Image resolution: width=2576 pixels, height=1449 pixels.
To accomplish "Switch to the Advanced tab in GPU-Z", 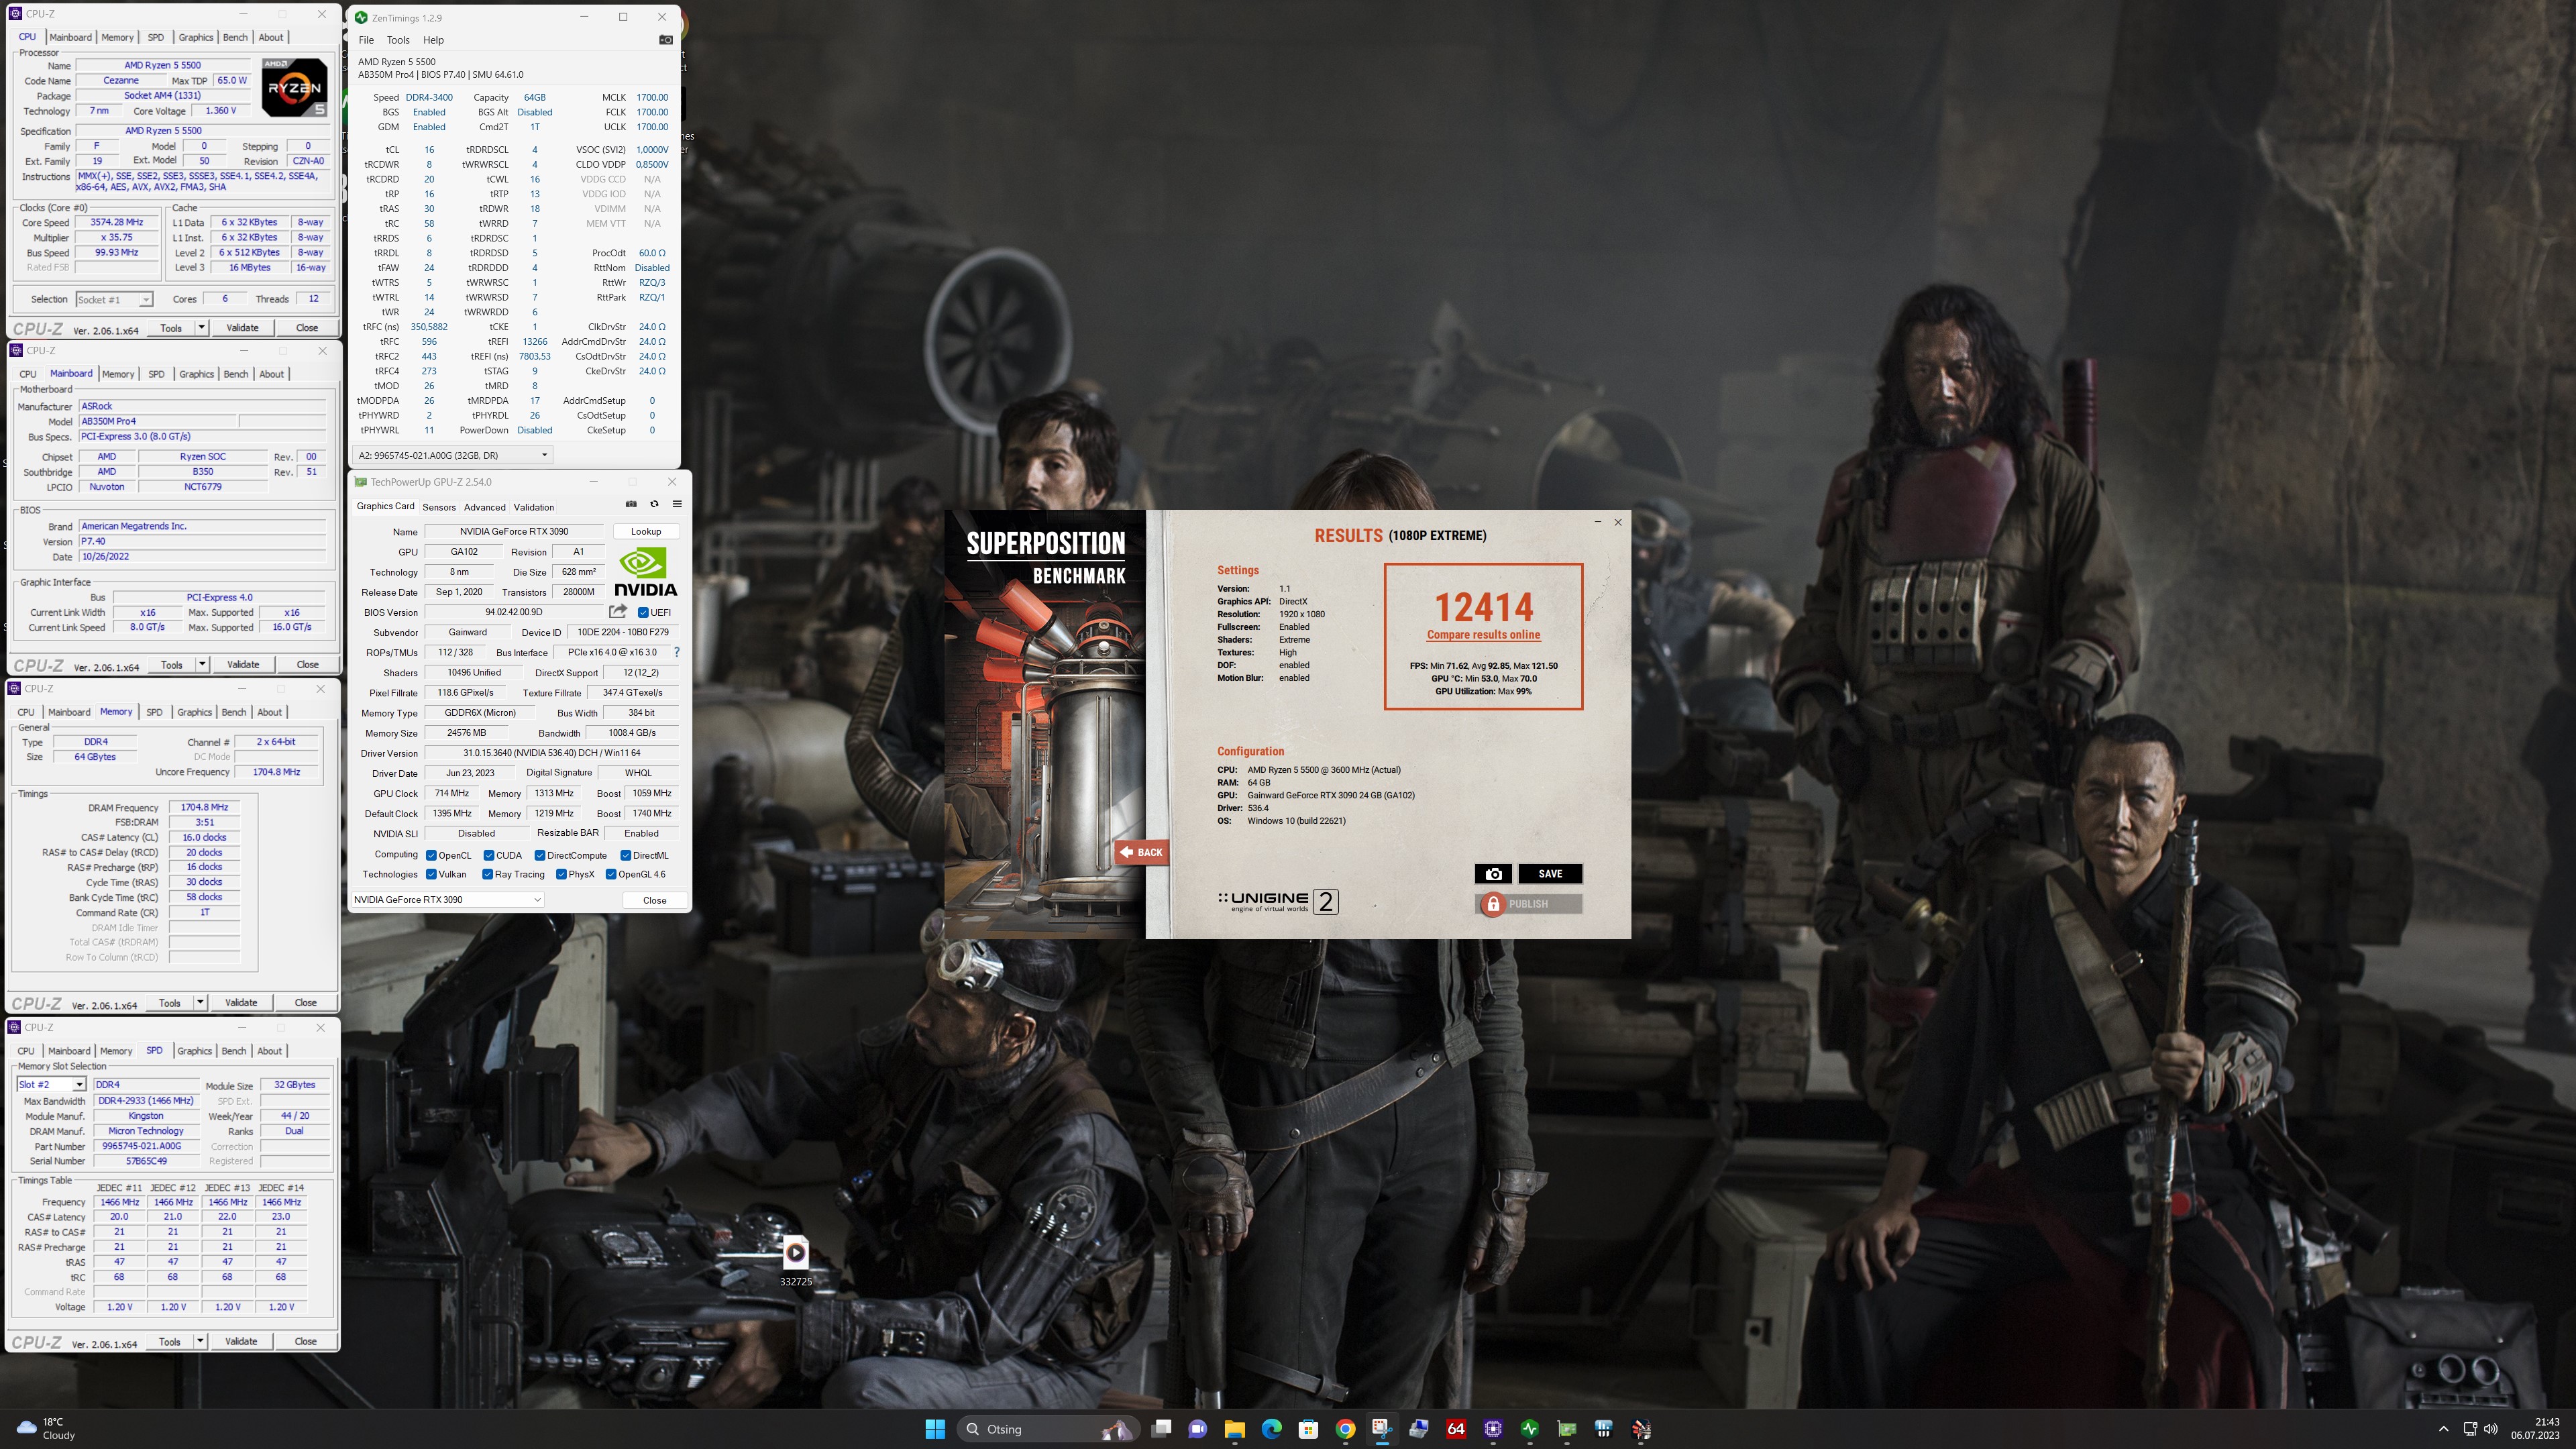I will coord(485,507).
